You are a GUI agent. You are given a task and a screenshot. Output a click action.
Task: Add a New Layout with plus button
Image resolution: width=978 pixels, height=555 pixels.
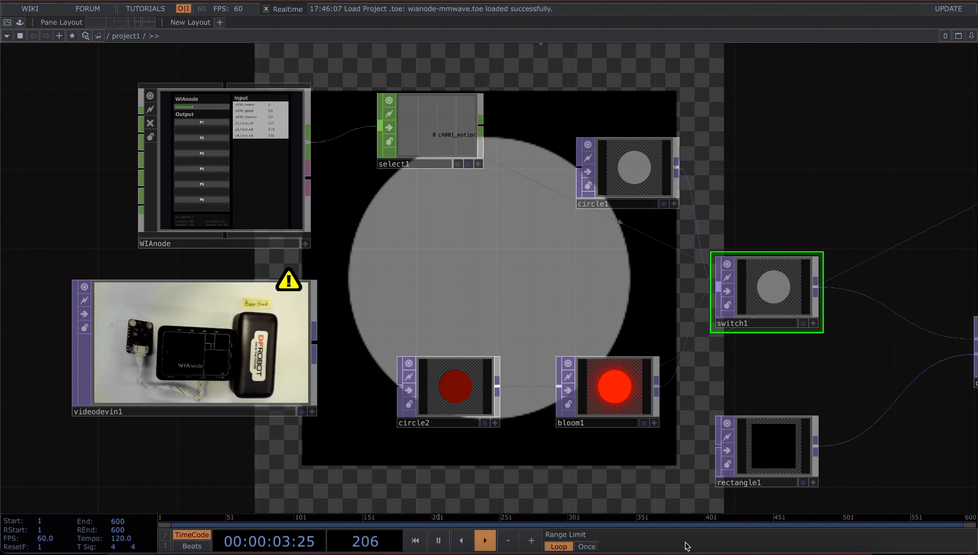click(220, 22)
